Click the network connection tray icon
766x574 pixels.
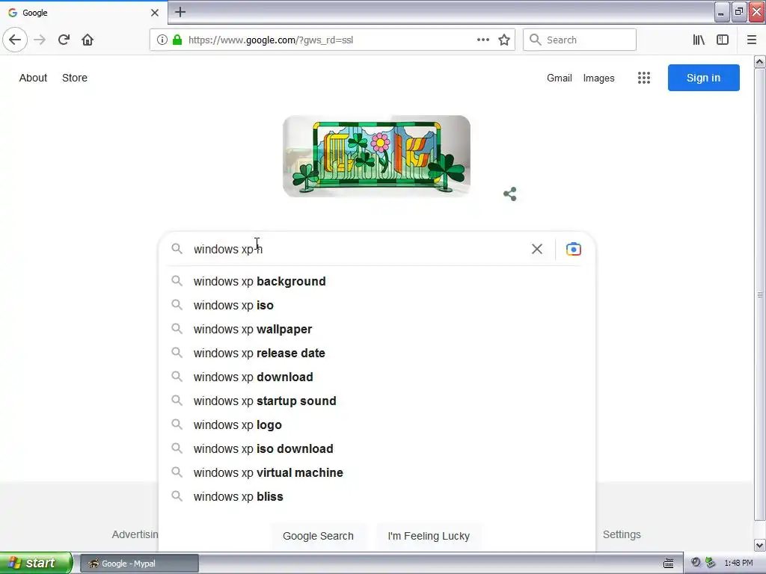click(711, 564)
